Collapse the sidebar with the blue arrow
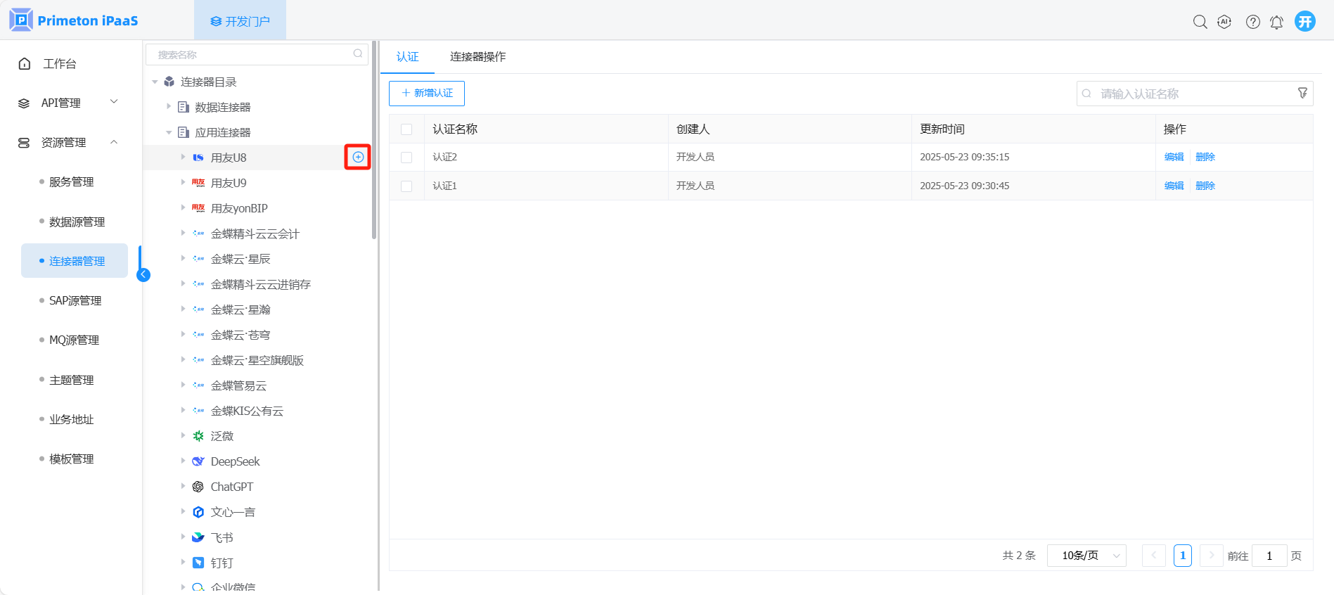The width and height of the screenshot is (1334, 595). click(x=143, y=274)
